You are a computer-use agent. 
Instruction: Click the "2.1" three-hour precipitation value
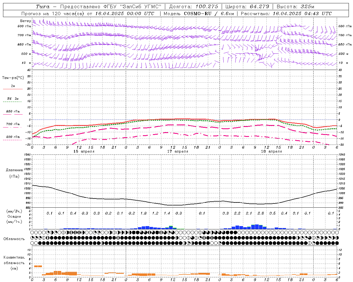click(x=249, y=213)
